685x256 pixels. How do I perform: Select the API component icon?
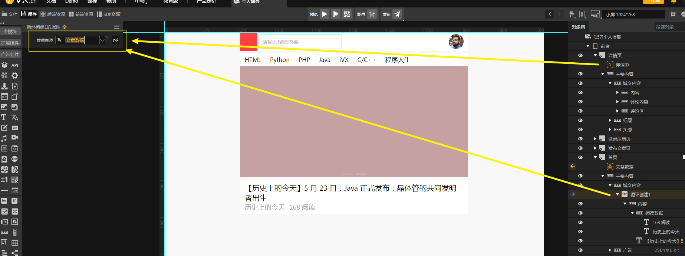[14, 65]
